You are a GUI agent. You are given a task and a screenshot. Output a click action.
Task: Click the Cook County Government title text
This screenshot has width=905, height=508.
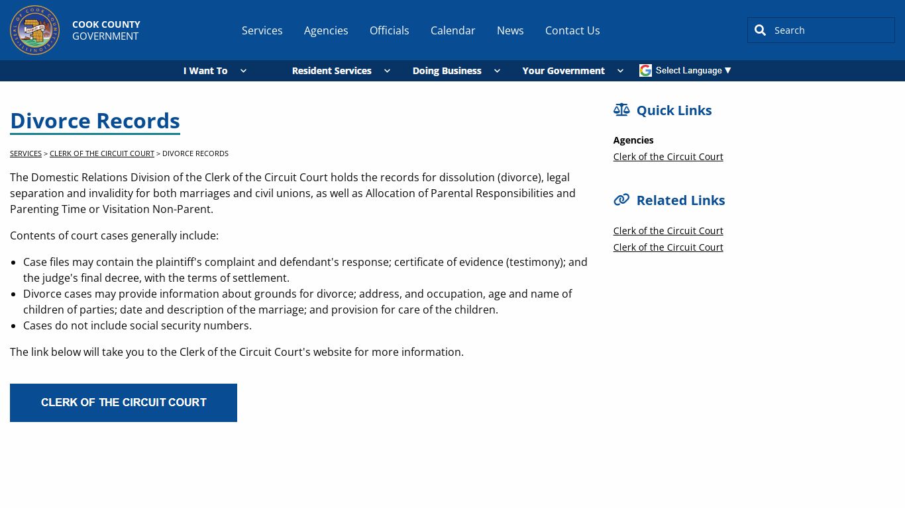pos(106,30)
